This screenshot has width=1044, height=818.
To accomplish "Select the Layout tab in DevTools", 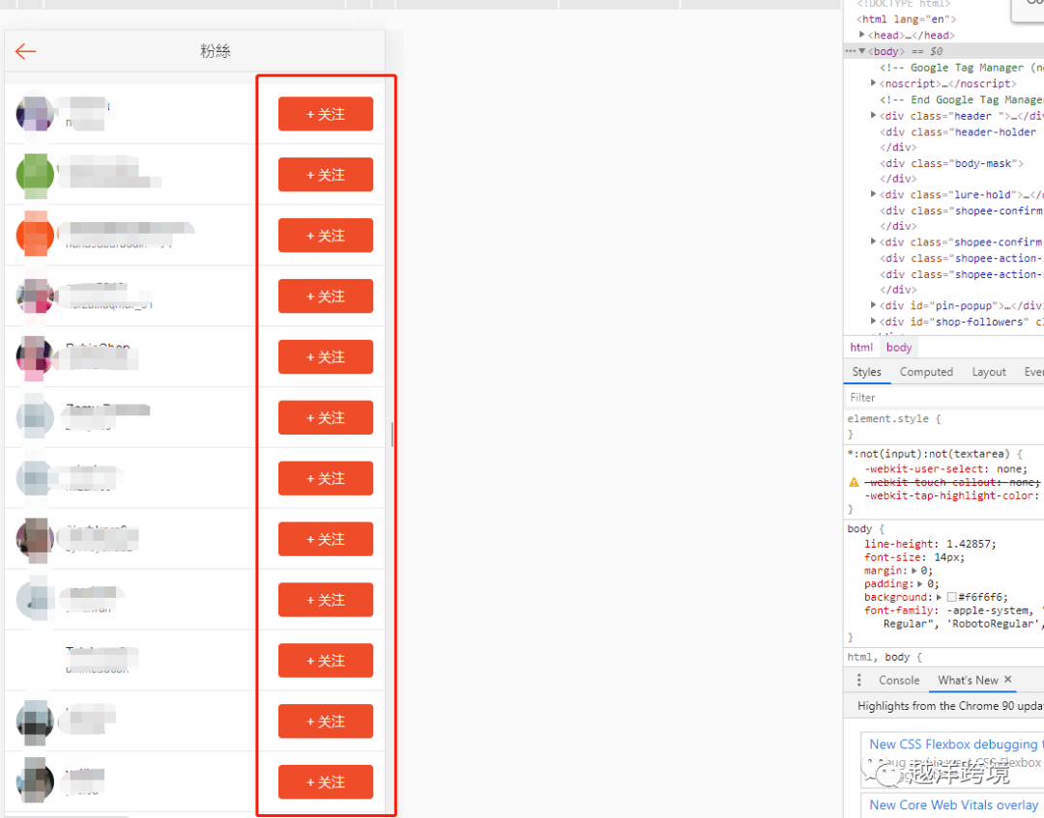I will point(989,372).
